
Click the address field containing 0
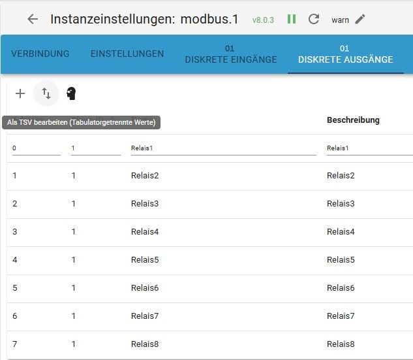coord(36,148)
